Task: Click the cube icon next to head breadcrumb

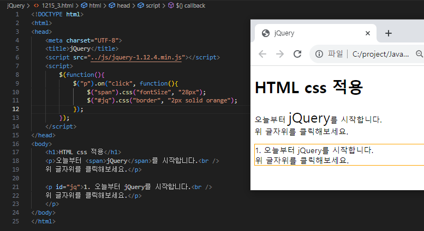Action: point(112,5)
